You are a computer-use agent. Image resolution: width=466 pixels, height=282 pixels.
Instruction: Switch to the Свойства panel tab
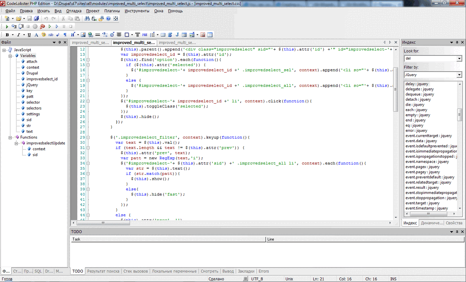(454, 223)
